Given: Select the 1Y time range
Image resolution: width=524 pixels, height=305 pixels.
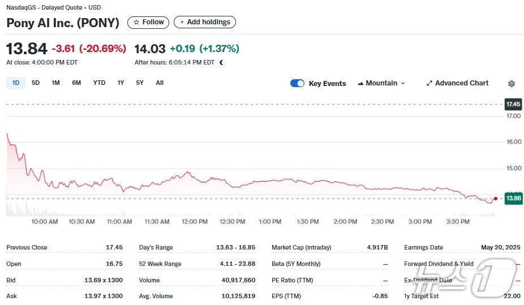Looking at the screenshot, I should pos(121,83).
